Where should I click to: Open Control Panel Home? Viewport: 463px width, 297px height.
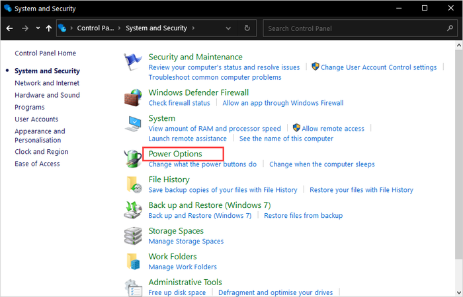point(45,53)
